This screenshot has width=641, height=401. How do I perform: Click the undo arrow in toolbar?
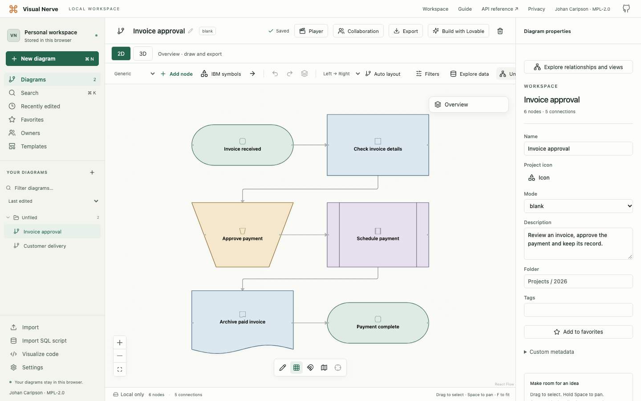pyautogui.click(x=275, y=74)
